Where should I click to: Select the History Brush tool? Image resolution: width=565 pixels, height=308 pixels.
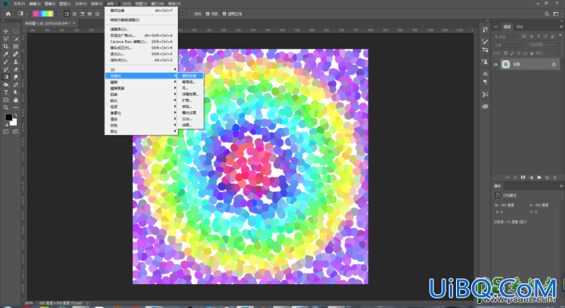pos(6,70)
